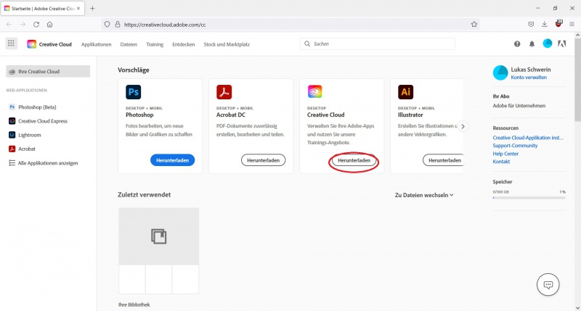Open Creative Cloud-Applikation inst... link
Image resolution: width=581 pixels, height=311 pixels.
(528, 138)
